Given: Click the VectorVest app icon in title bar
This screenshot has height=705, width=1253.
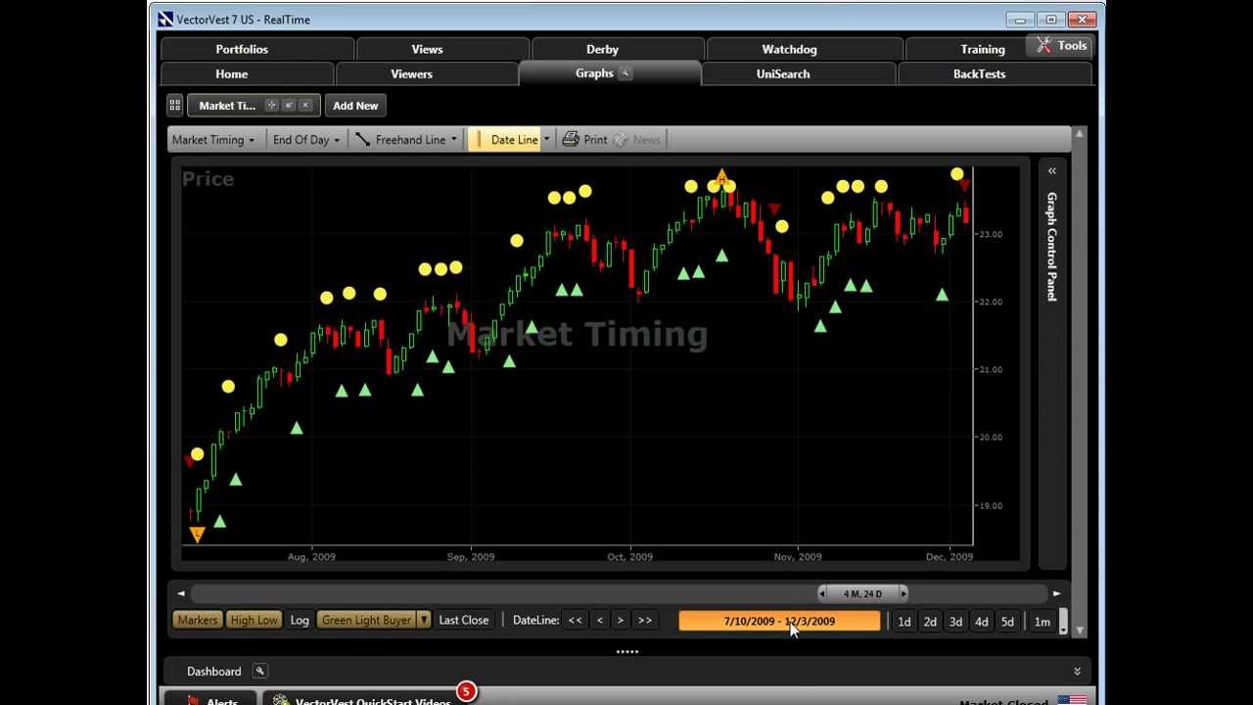Looking at the screenshot, I should 165,20.
